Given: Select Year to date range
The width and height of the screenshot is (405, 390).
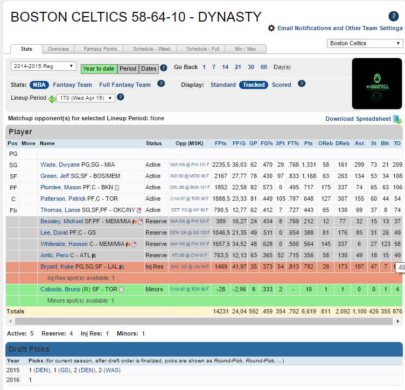Looking at the screenshot, I should pos(99,69).
